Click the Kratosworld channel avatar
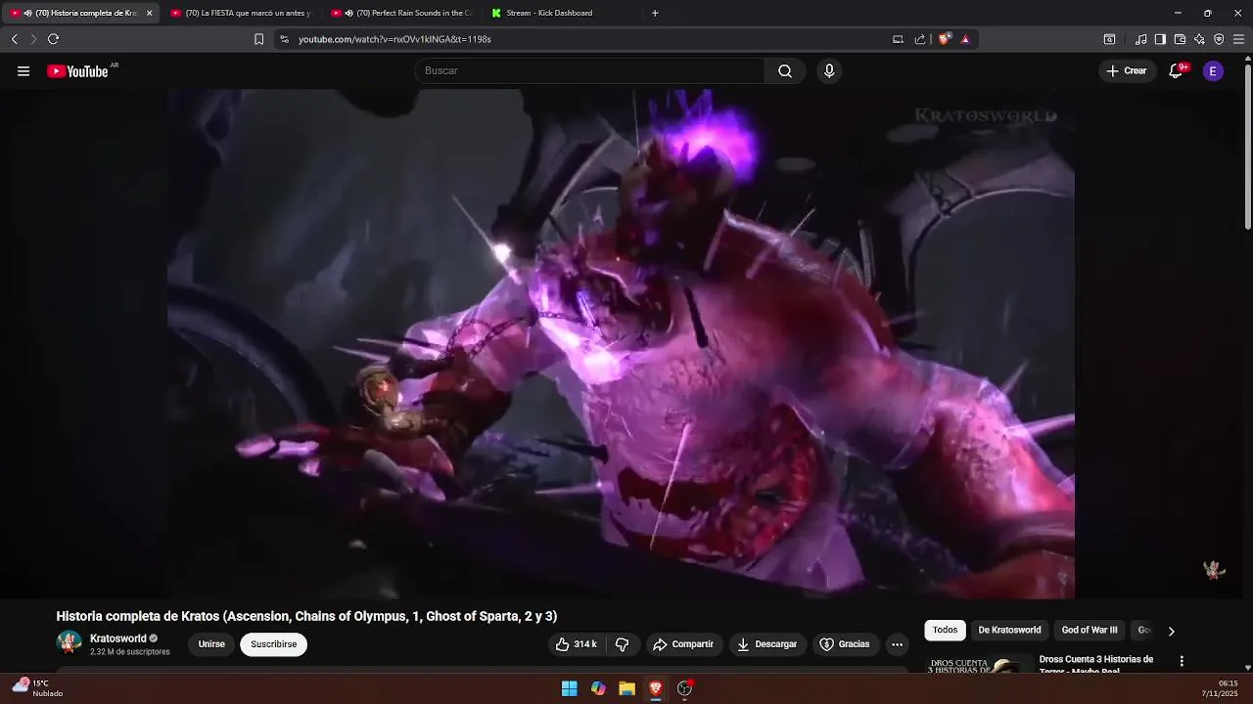Screen dimensions: 1253x704 point(70,642)
